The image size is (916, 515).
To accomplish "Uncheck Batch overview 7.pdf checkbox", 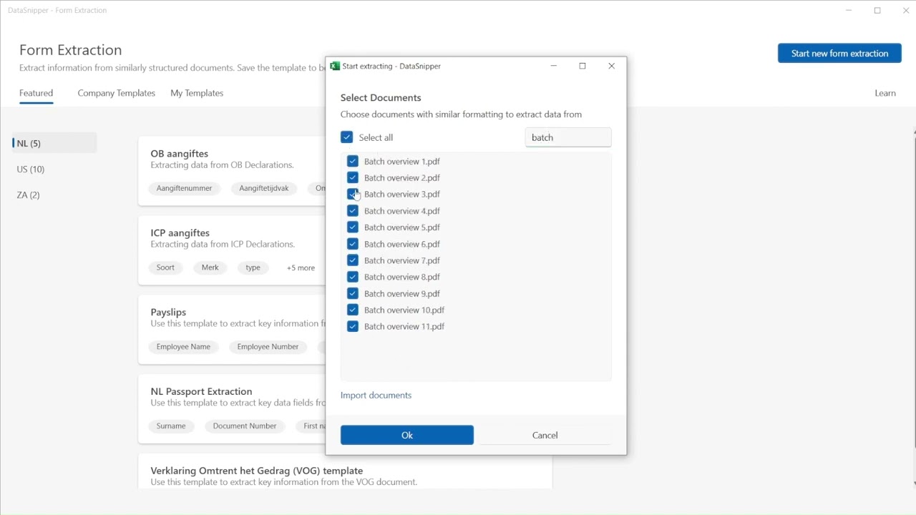I will click(x=353, y=260).
